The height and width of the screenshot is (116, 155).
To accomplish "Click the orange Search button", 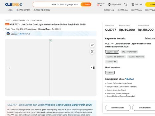I will coord(86,4).
